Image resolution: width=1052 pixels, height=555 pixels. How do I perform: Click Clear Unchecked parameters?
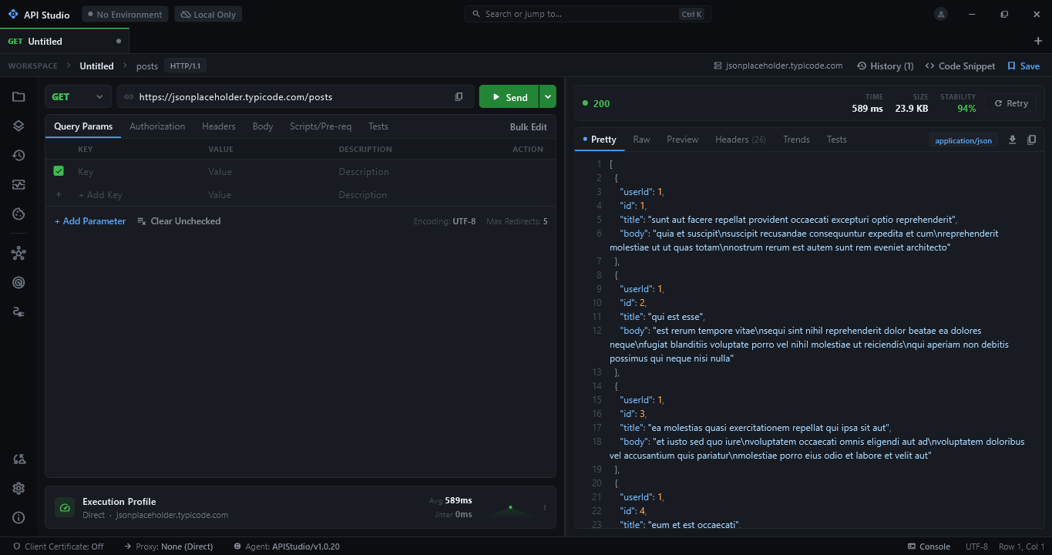[179, 221]
